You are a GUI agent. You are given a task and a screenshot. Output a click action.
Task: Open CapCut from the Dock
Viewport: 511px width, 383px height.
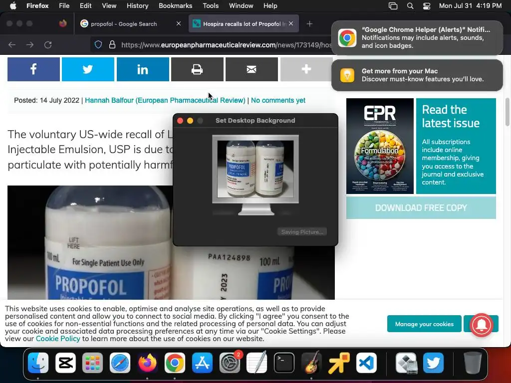(x=65, y=363)
